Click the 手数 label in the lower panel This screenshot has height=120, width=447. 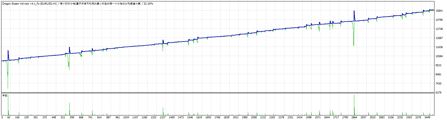[x=5, y=96]
